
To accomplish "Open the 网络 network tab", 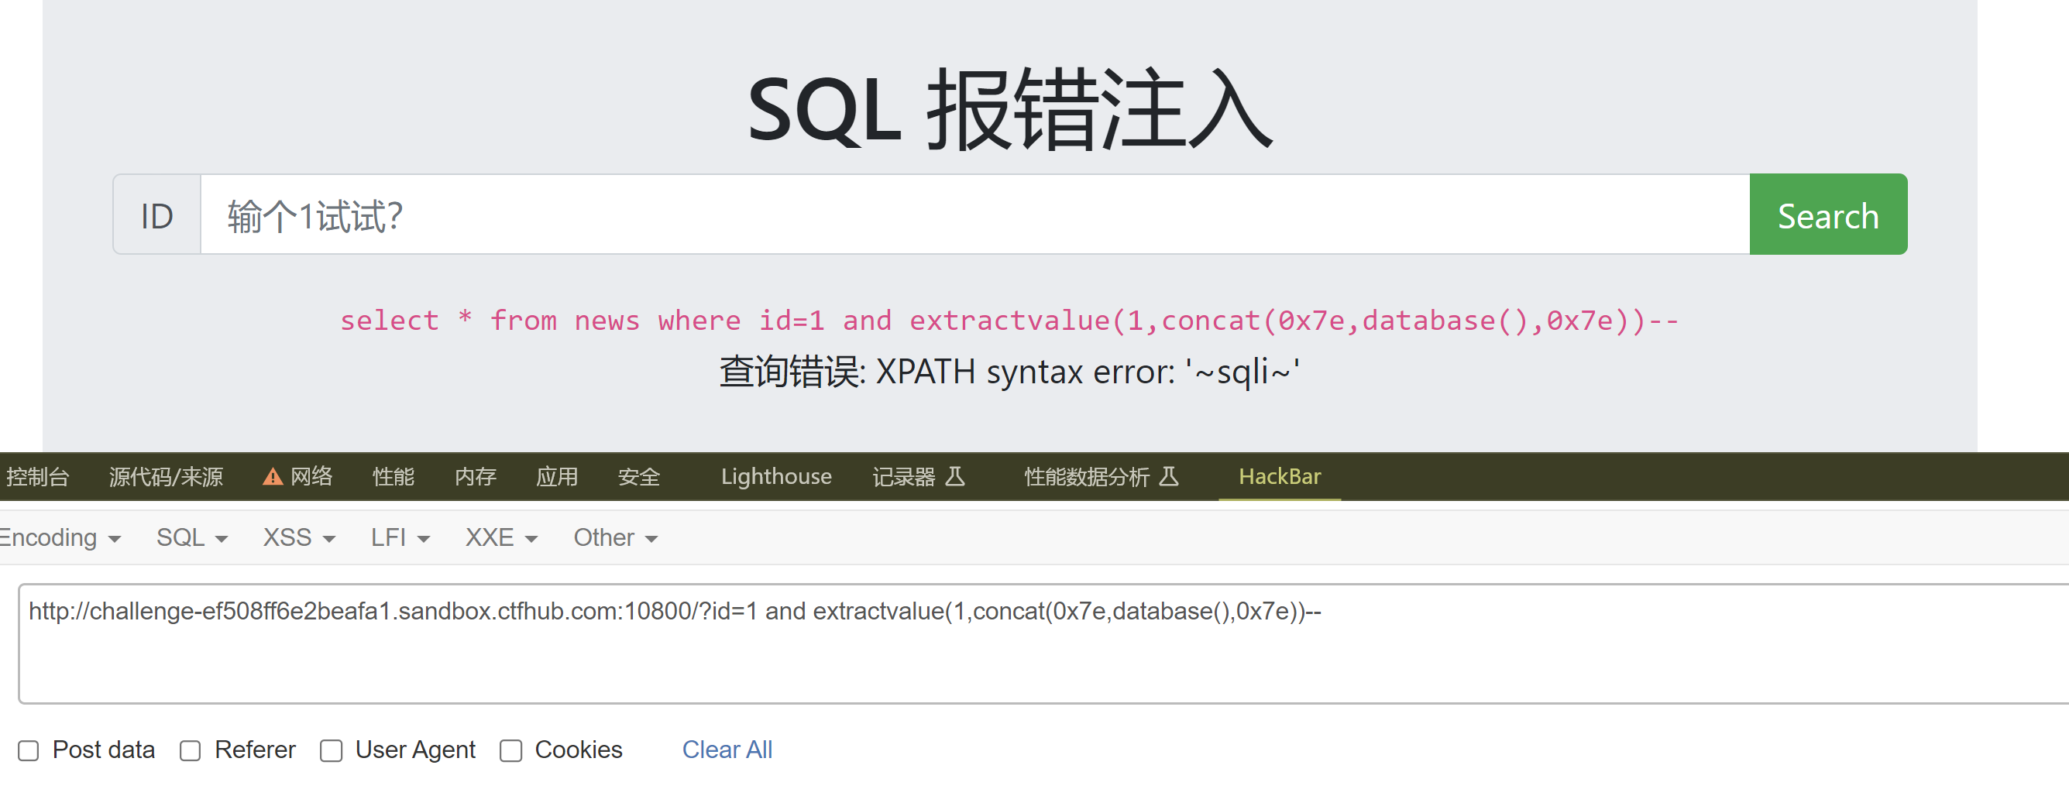I will pyautogui.click(x=311, y=476).
